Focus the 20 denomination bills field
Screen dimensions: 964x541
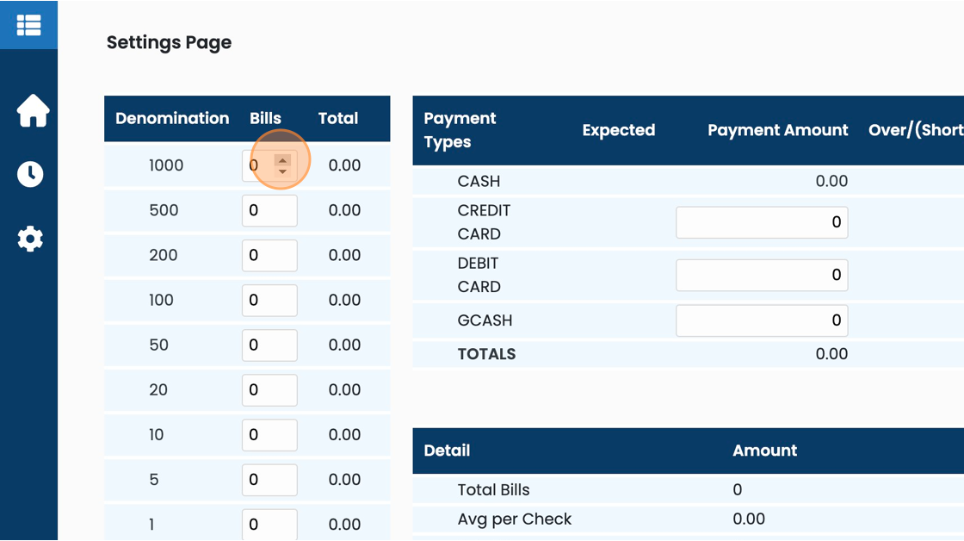pyautogui.click(x=269, y=390)
